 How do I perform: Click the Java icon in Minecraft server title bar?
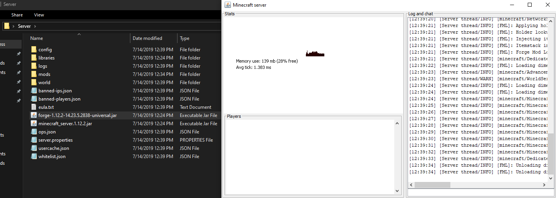(x=227, y=5)
